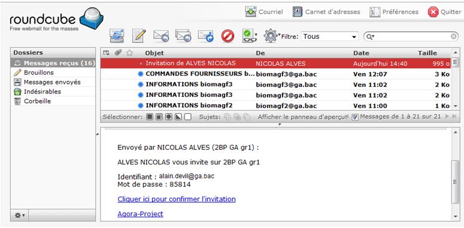
Task: Click the list options column icon
Action: 106,53
